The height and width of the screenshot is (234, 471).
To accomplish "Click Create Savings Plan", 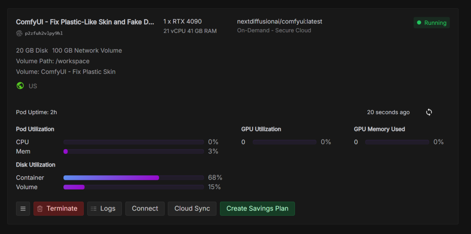I will 257,209.
